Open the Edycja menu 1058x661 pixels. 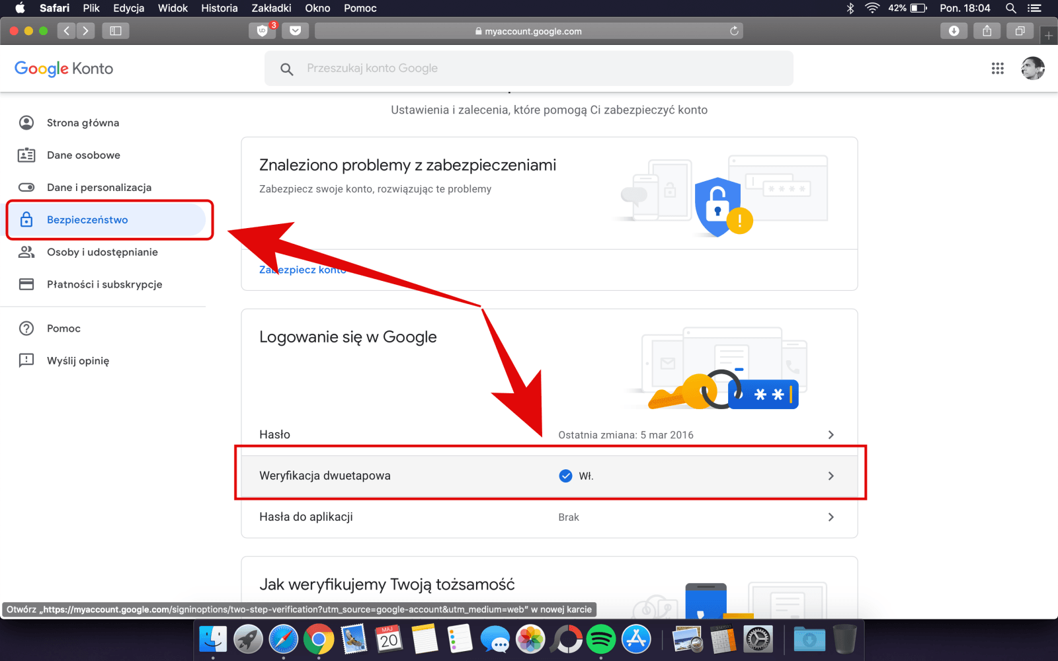coord(129,8)
